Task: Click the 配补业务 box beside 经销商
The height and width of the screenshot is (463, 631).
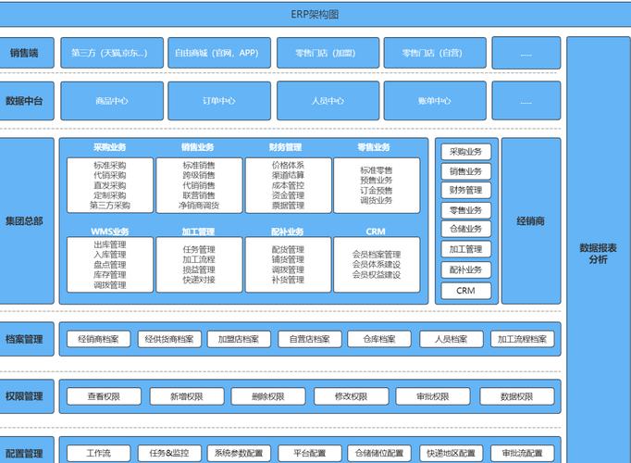Action: [466, 269]
